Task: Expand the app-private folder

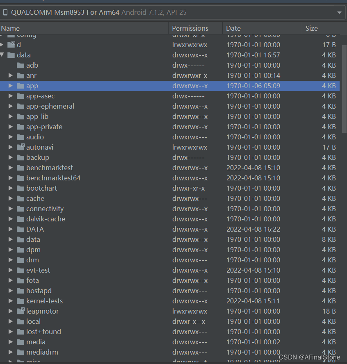Action: (10, 127)
